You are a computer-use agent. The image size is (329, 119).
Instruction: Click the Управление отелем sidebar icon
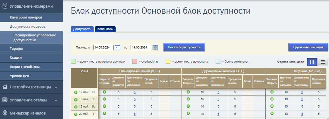coord(5,100)
